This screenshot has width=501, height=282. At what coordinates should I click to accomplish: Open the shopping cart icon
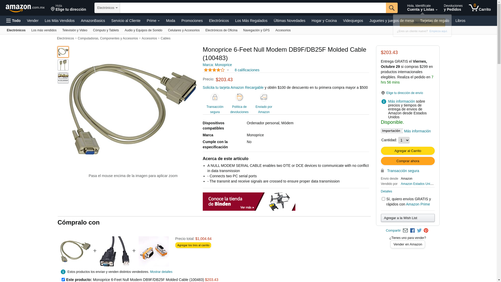(480, 8)
